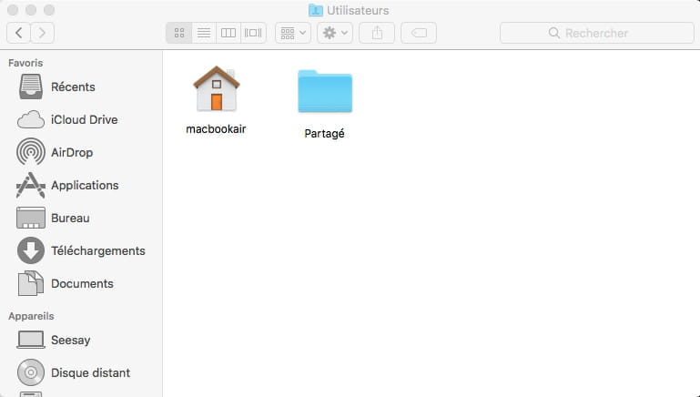
Task: Click the Disque distant disc icon
Action: coord(31,372)
